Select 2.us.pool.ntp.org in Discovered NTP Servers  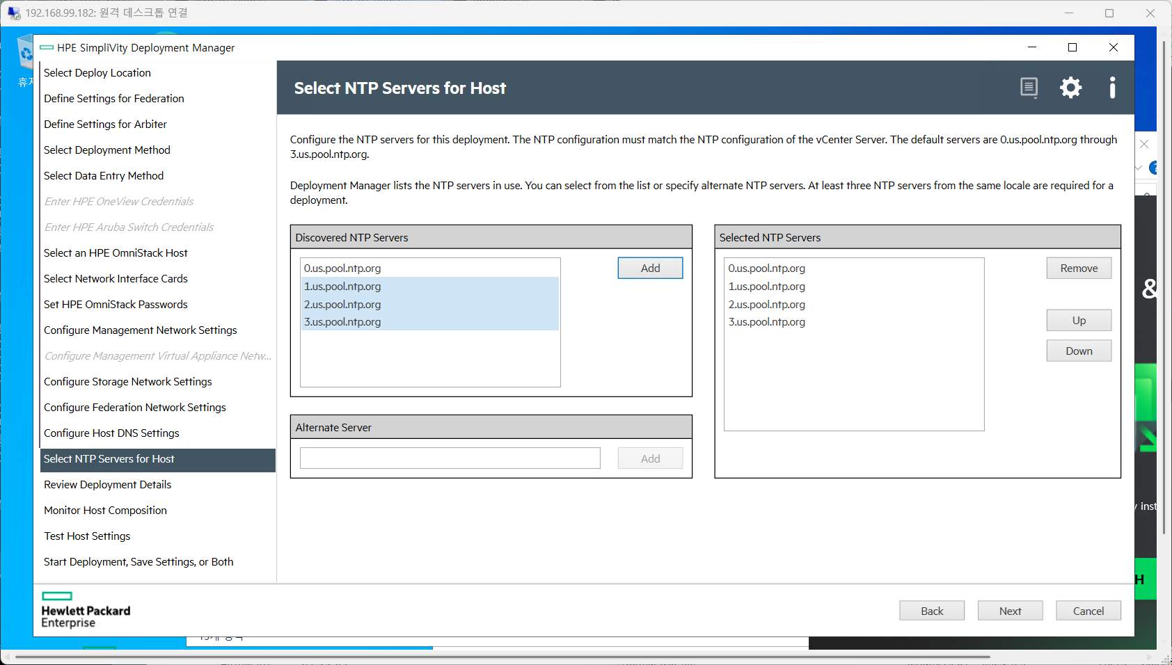(x=430, y=304)
